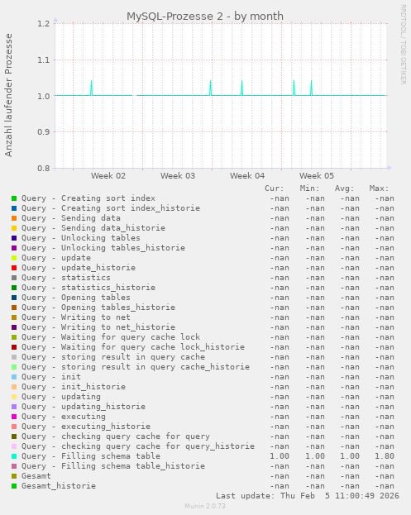The image size is (411, 515).
Task: Click the Cur value 1.00 in Filling schema row
Action: click(280, 456)
